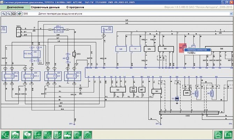
Task: Open the Справочные данные tab
Action: [x=45, y=7]
